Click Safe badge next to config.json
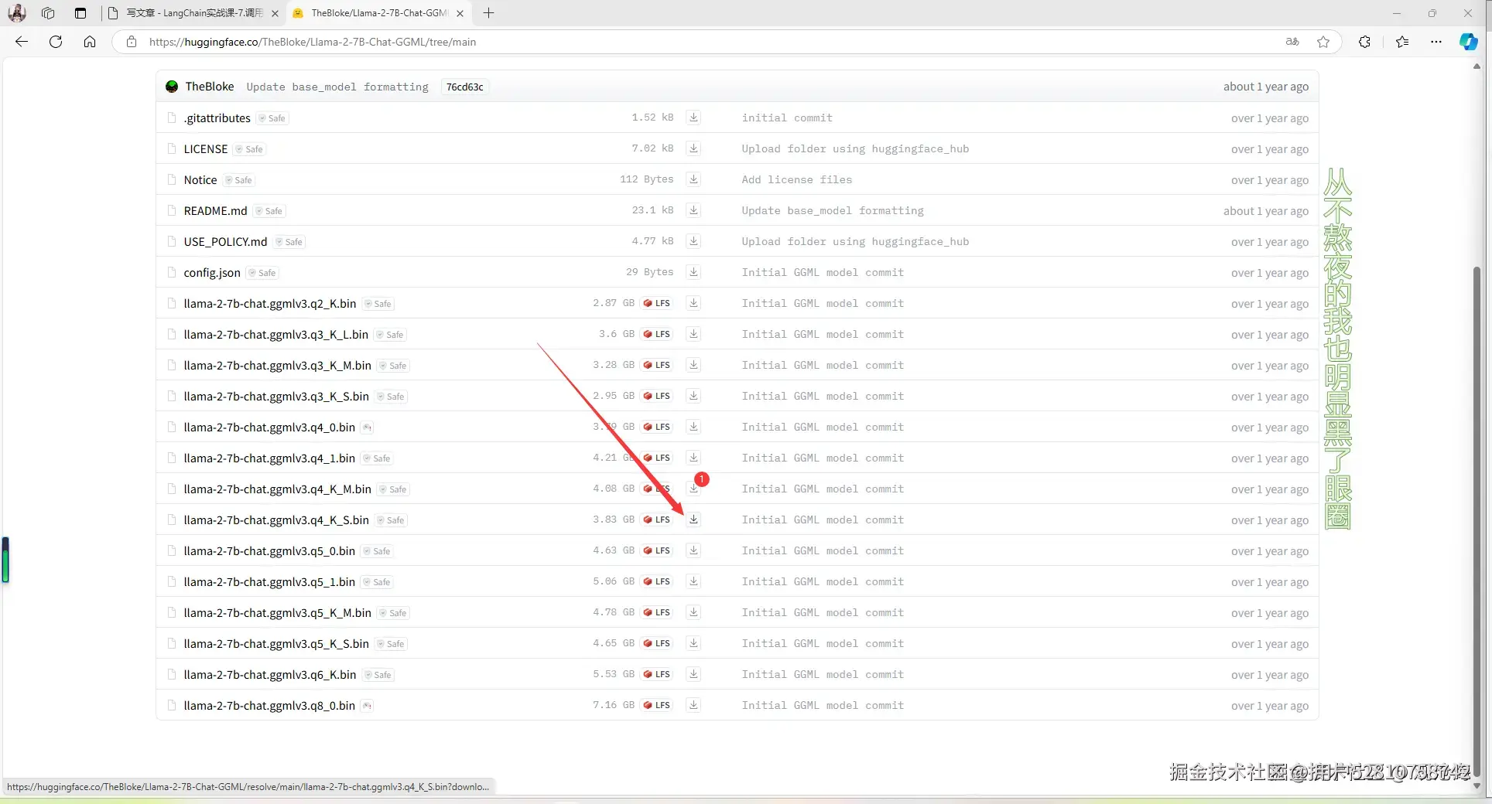The height and width of the screenshot is (804, 1492). point(262,273)
